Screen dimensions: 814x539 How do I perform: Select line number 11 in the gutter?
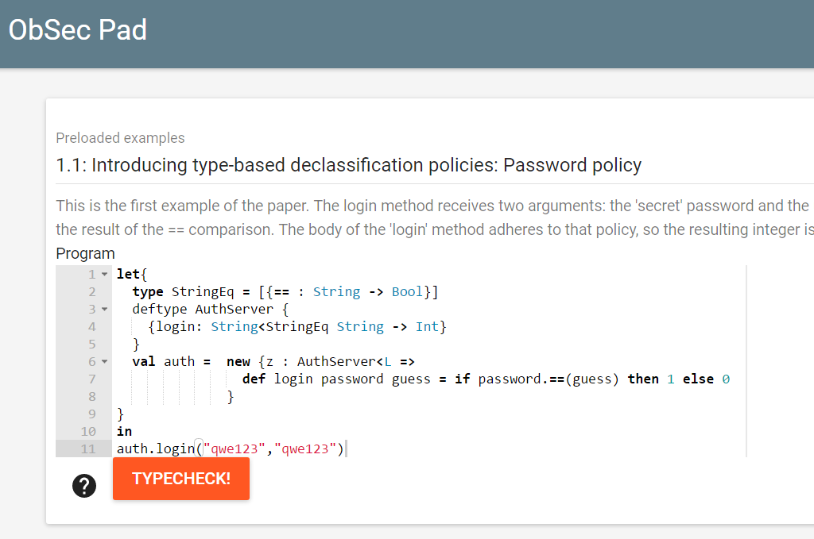88,449
